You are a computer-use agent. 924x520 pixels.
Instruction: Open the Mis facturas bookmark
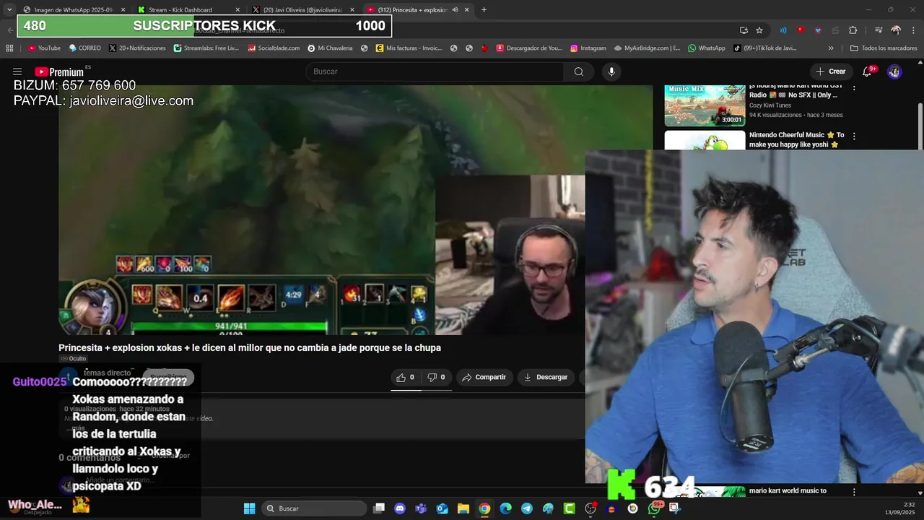click(x=408, y=48)
